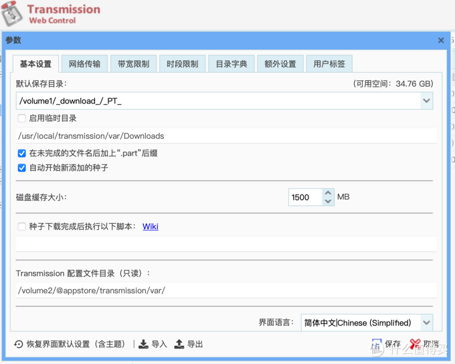Click the config directory field /volume2/@appstore
The width and height of the screenshot is (455, 364).
(226, 291)
